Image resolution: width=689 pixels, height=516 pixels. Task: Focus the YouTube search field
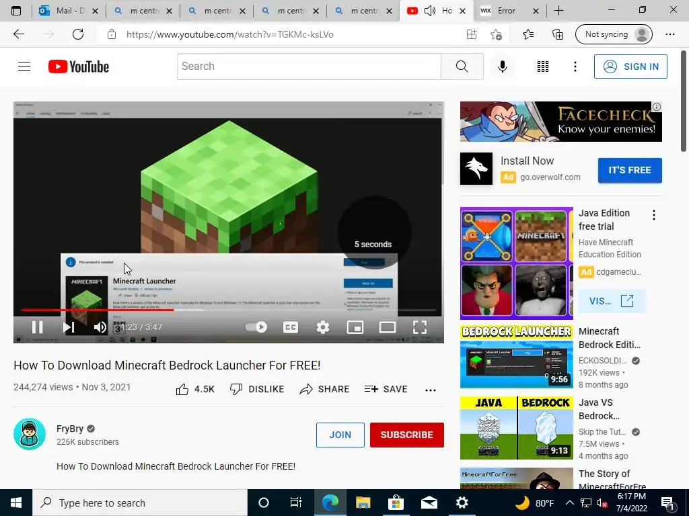click(x=309, y=67)
